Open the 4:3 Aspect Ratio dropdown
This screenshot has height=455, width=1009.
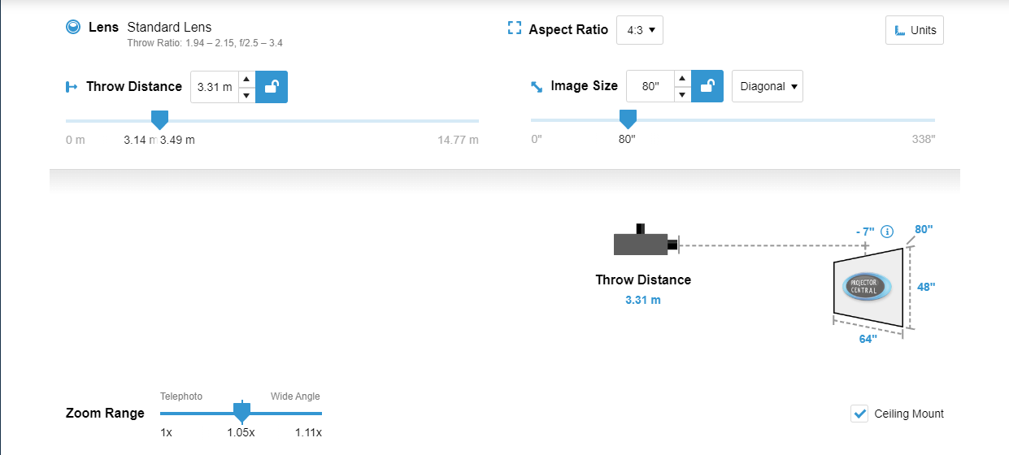pyautogui.click(x=640, y=30)
